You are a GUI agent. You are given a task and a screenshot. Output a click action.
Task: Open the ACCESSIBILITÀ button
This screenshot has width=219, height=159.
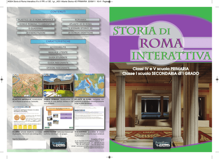58,47
